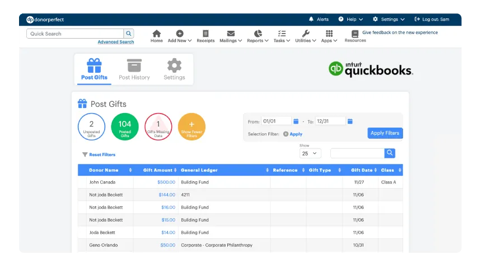
Task: Open the $144.00 gift amount link
Action: (x=167, y=195)
